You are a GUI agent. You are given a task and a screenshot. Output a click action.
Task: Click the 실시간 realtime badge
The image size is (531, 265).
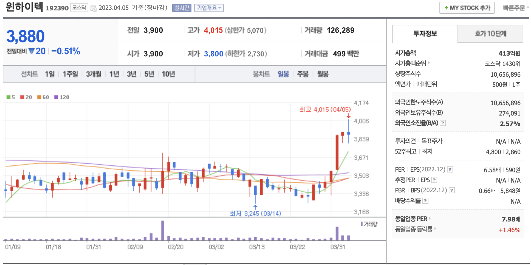(182, 8)
